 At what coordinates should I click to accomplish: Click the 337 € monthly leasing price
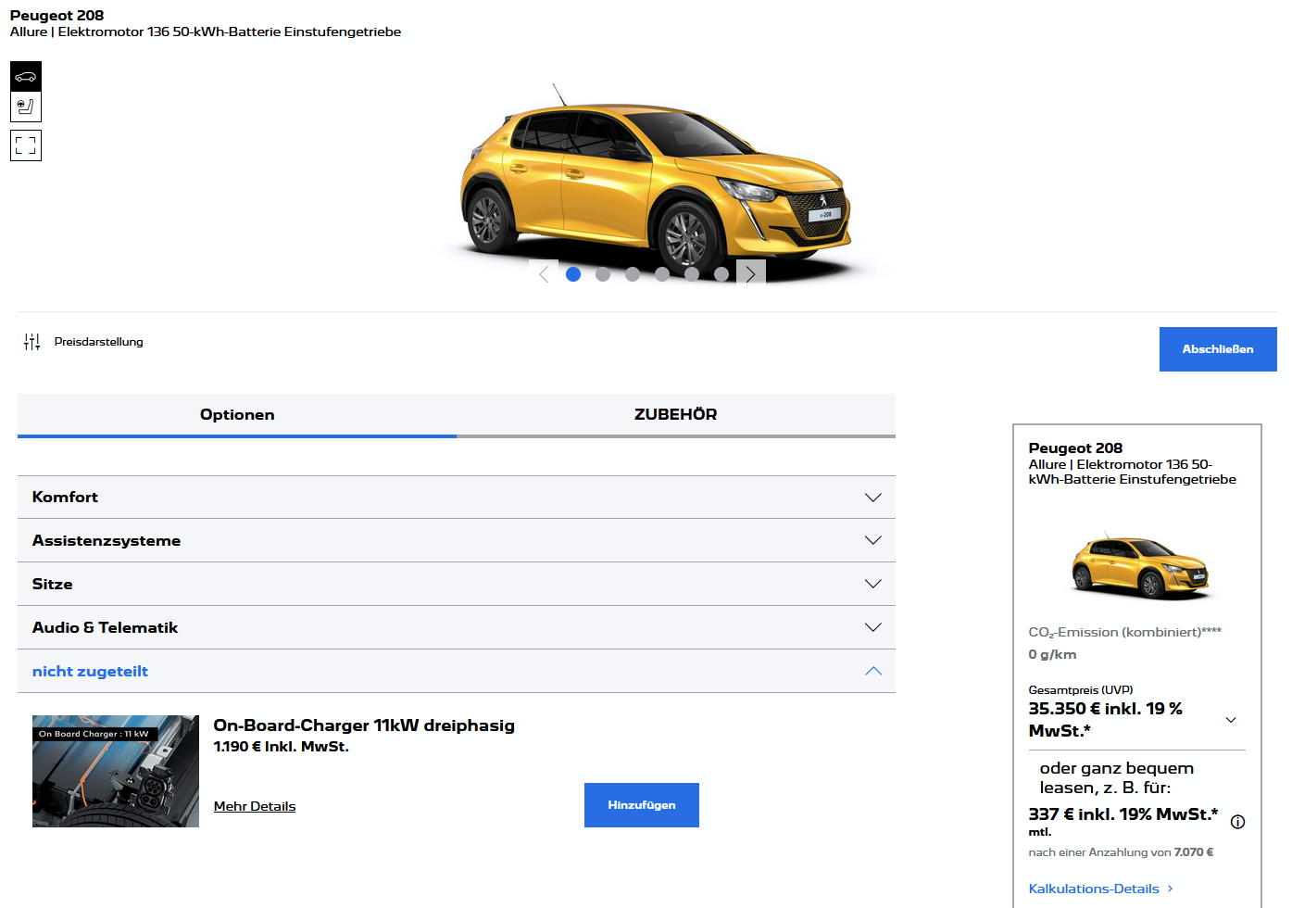pyautogui.click(x=1123, y=814)
